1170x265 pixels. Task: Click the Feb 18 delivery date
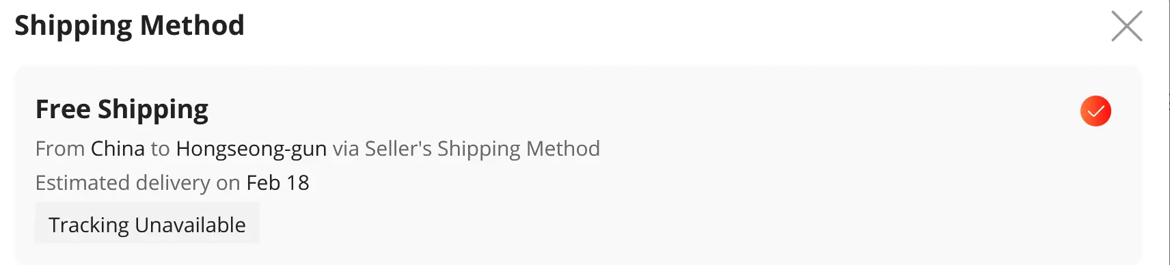click(277, 182)
